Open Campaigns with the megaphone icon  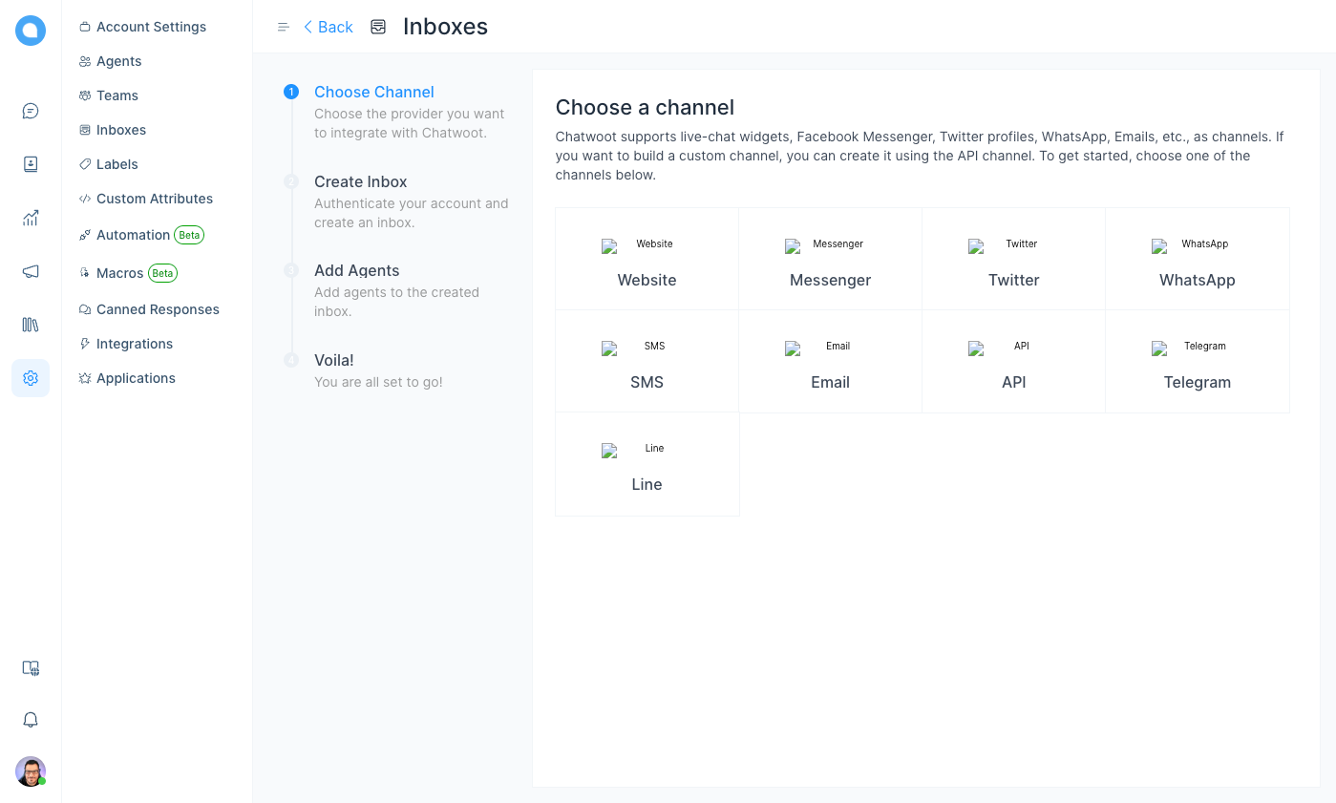click(x=30, y=271)
